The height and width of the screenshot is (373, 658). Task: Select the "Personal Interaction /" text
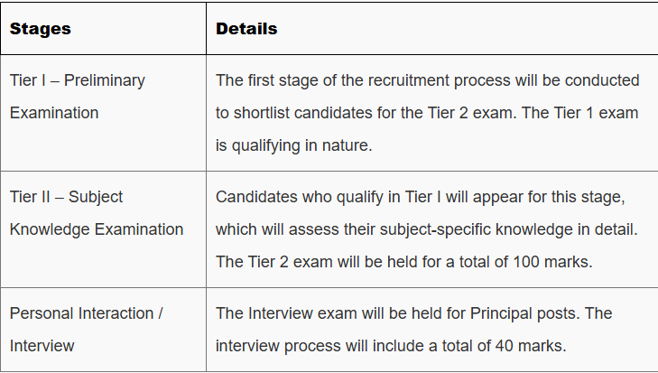click(x=86, y=313)
